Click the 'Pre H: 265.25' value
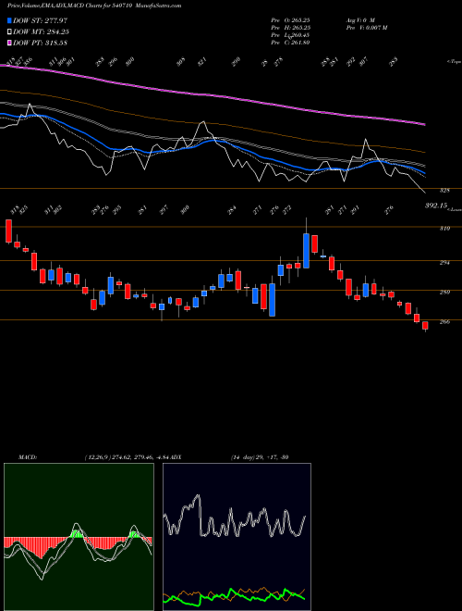Image resolution: width=462 pixels, height=611 pixels. click(x=290, y=28)
